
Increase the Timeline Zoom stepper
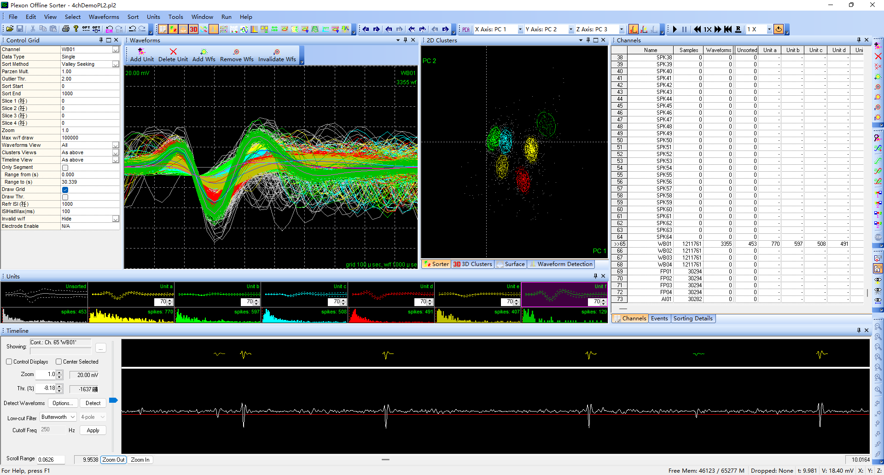[59, 372]
